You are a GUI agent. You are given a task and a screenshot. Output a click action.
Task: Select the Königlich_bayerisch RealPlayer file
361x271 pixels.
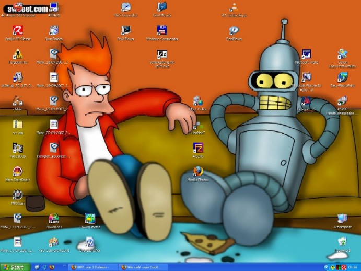click(x=54, y=150)
